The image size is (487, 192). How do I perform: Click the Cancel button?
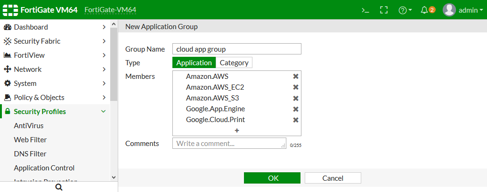pyautogui.click(x=333, y=178)
